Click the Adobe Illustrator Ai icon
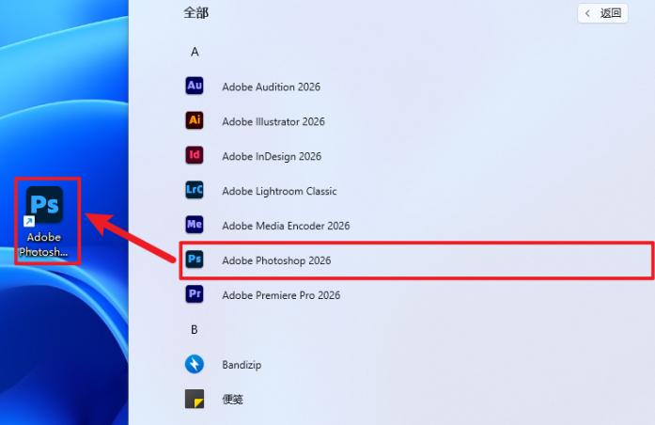 pyautogui.click(x=195, y=121)
